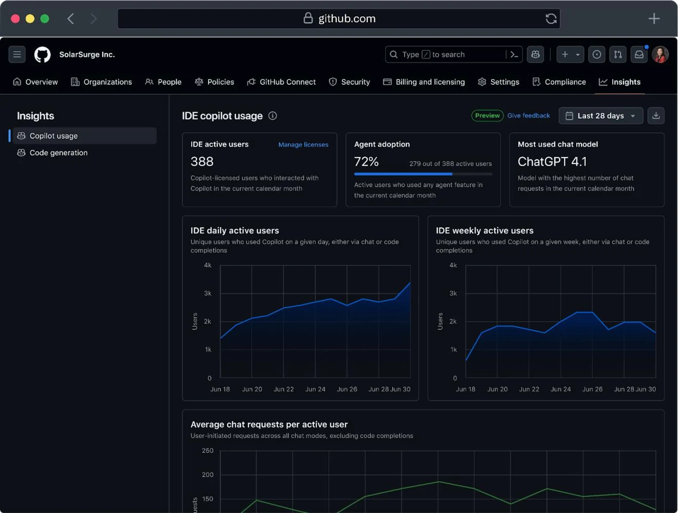Open the Policies tab
Screen dimensions: 678x513
click(214, 82)
